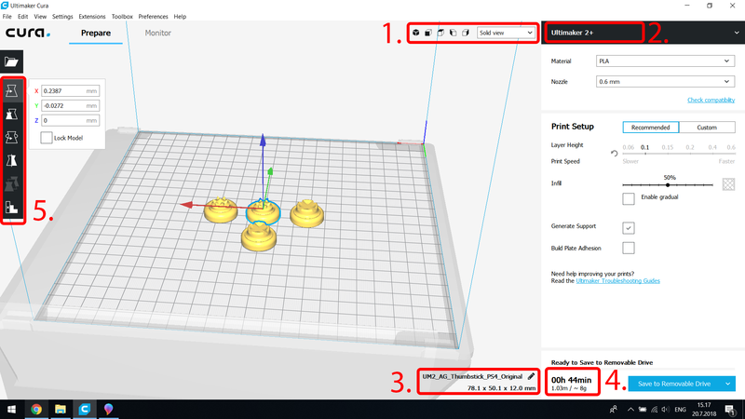Click the ENG language indicator
This screenshot has width=745, height=419.
[680, 410]
